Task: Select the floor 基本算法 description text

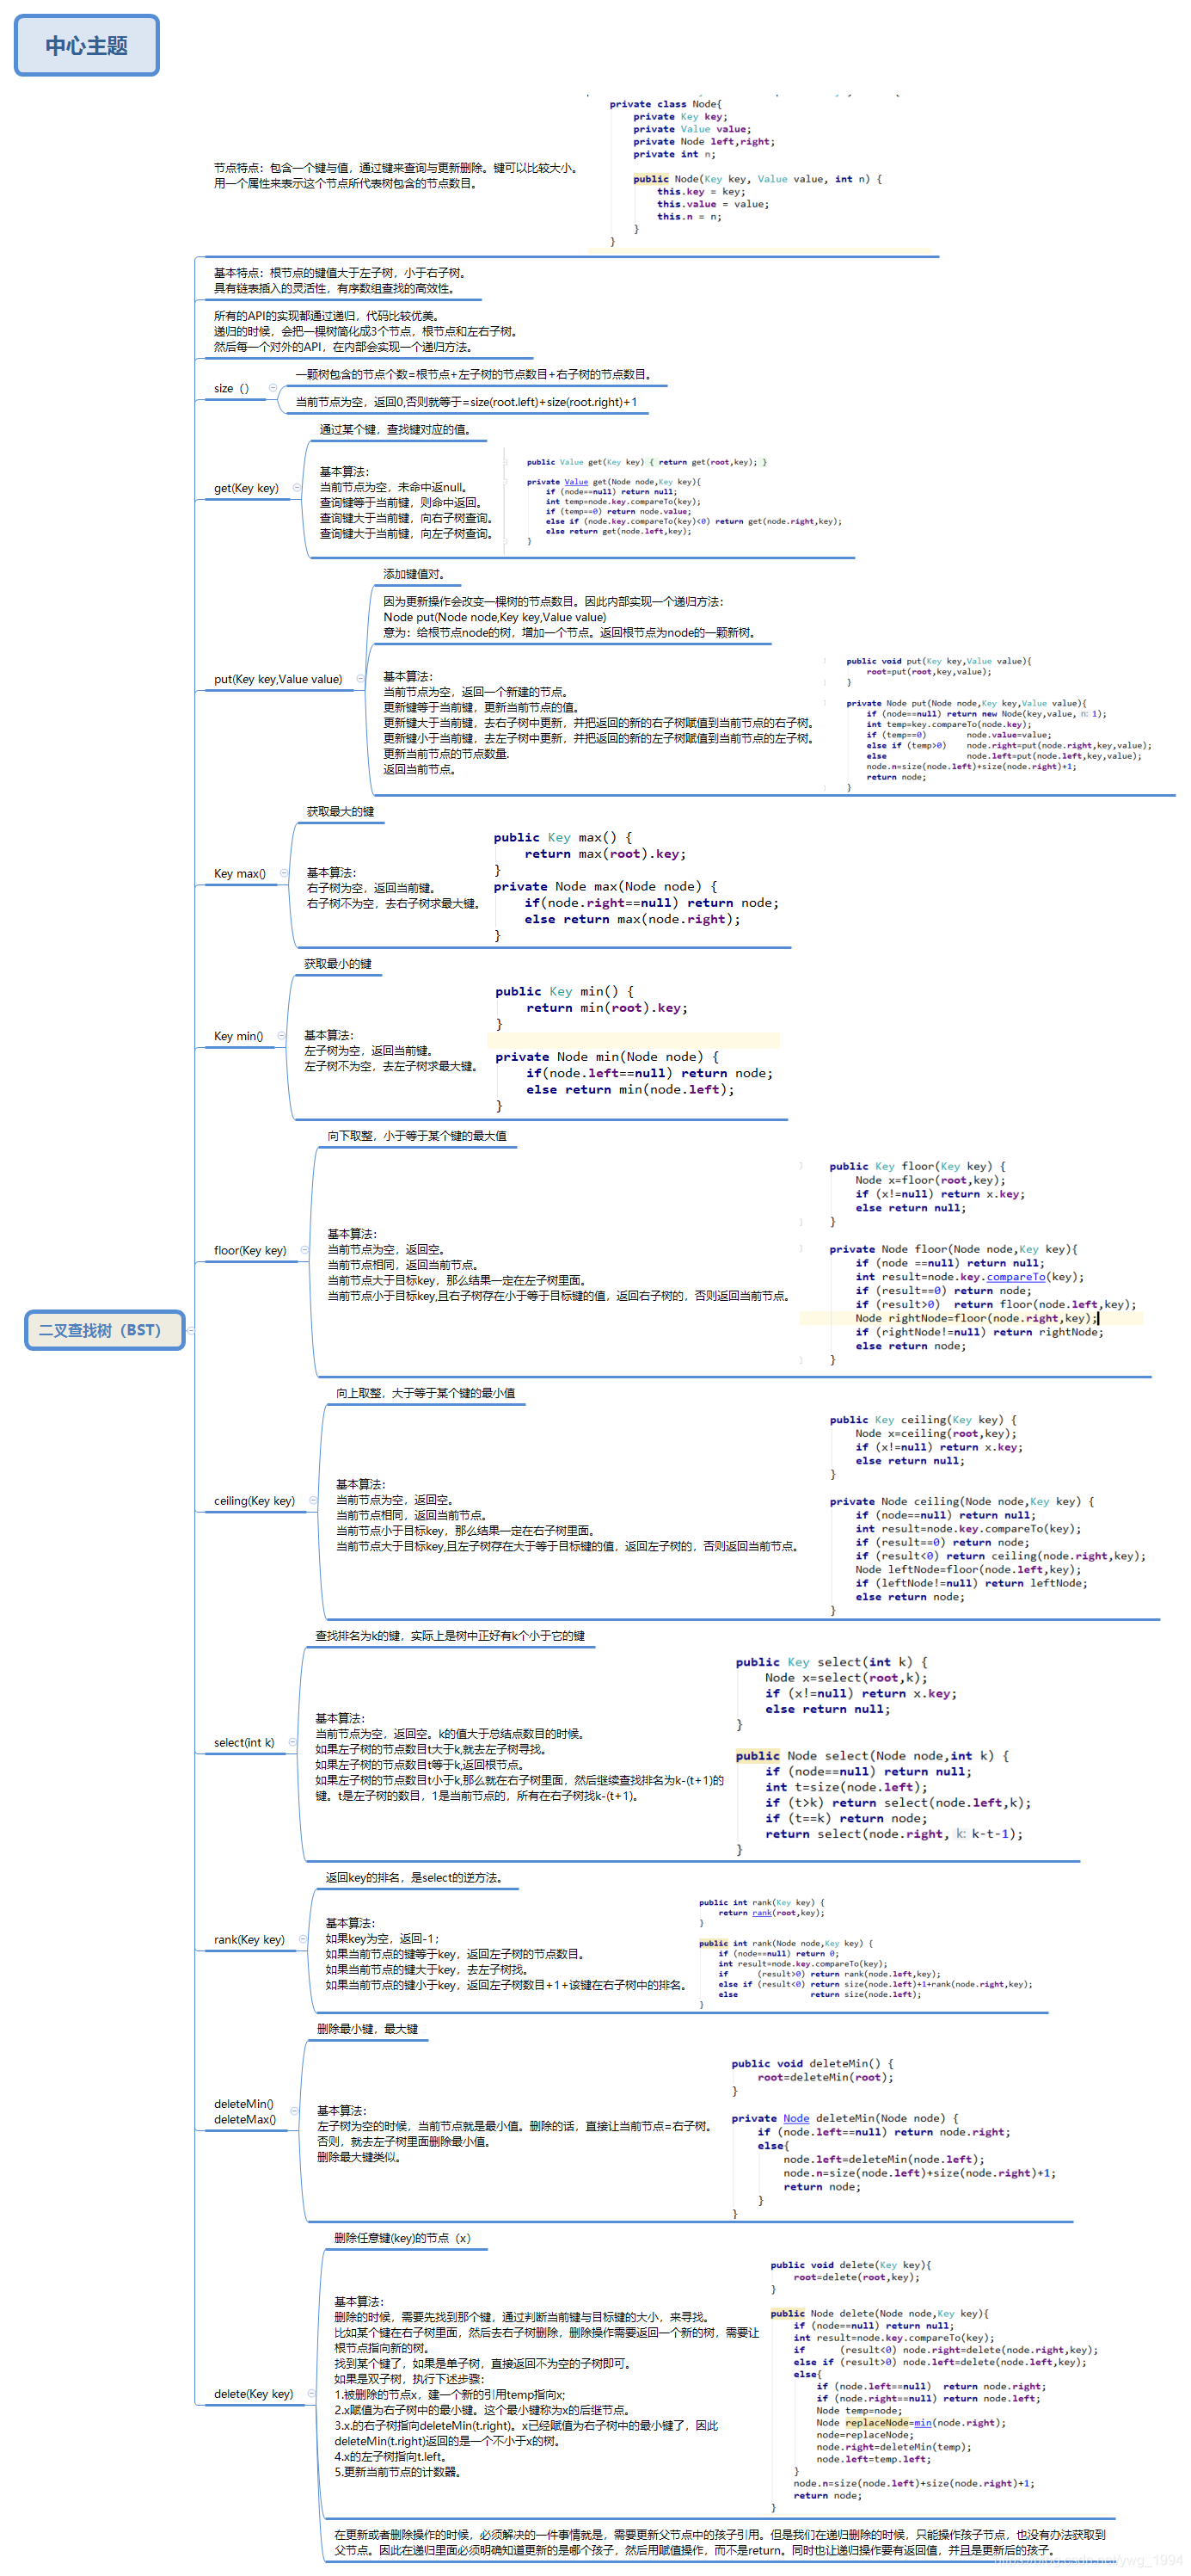Action: [560, 1265]
